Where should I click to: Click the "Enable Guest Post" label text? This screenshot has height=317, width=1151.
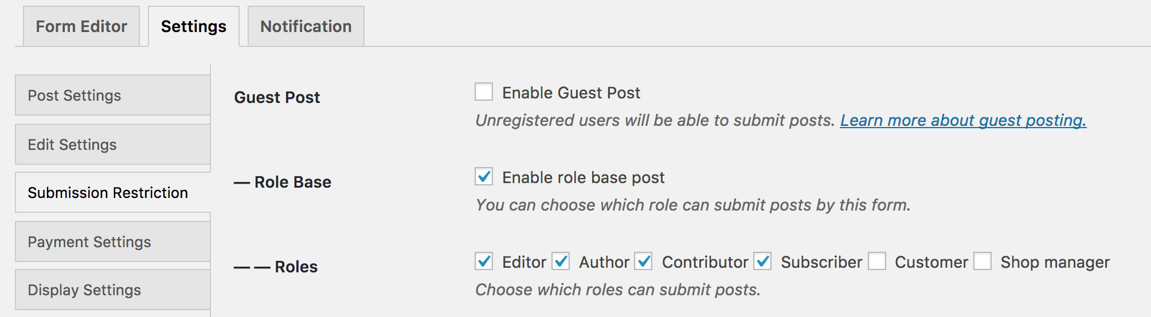coord(571,93)
